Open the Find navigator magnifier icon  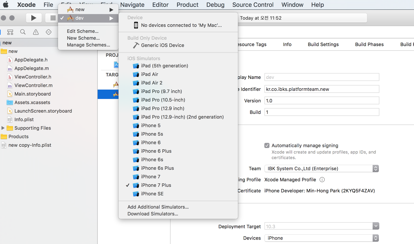pyautogui.click(x=23, y=32)
